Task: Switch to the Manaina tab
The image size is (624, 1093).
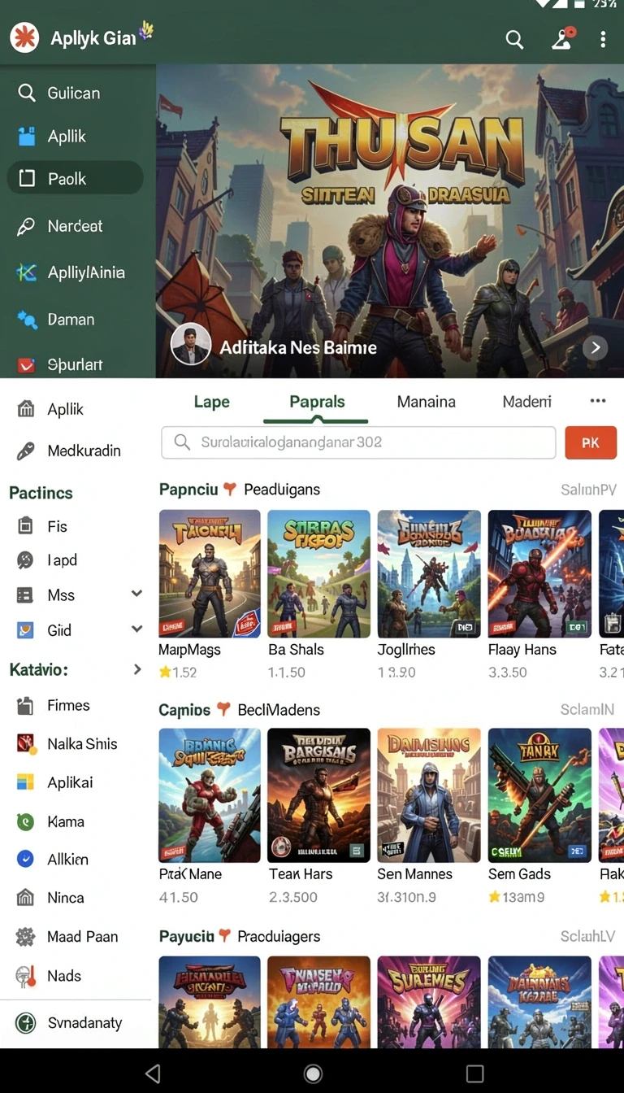Action: pyautogui.click(x=426, y=402)
